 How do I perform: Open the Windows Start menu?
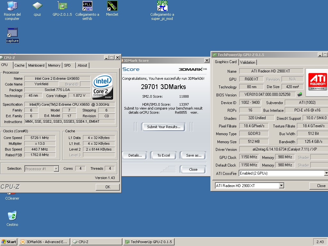coord(9,242)
